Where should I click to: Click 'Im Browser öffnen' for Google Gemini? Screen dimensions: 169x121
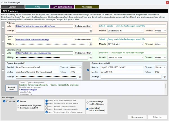[x=83, y=53]
